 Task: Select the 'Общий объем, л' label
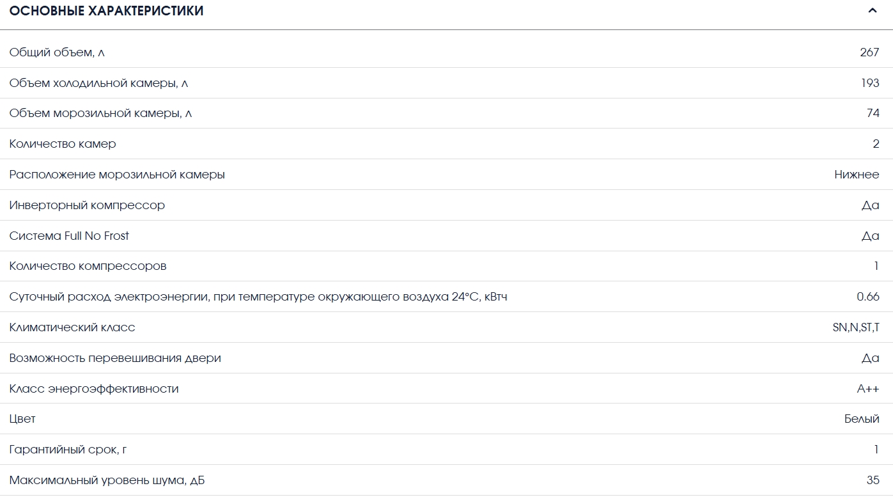click(57, 52)
